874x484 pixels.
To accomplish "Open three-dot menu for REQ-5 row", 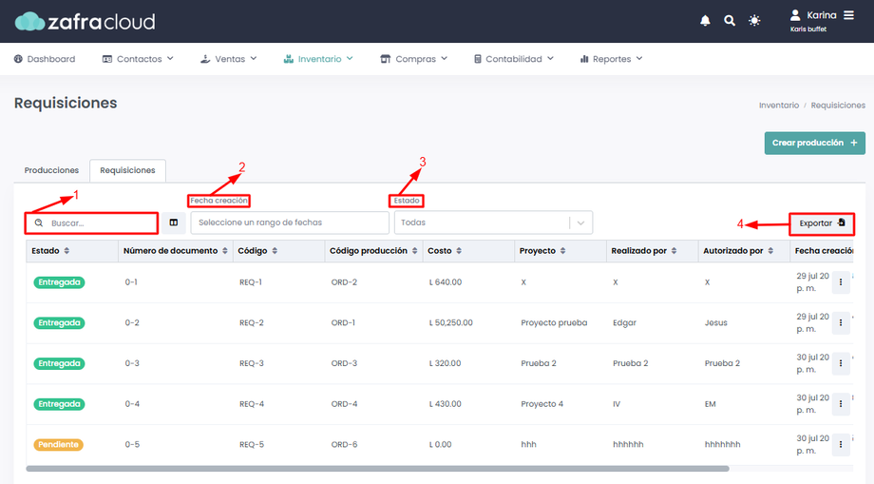I will (841, 444).
